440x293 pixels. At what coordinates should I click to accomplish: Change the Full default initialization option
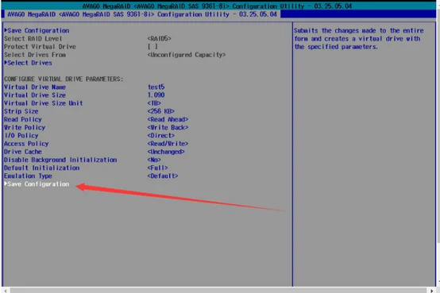[157, 168]
